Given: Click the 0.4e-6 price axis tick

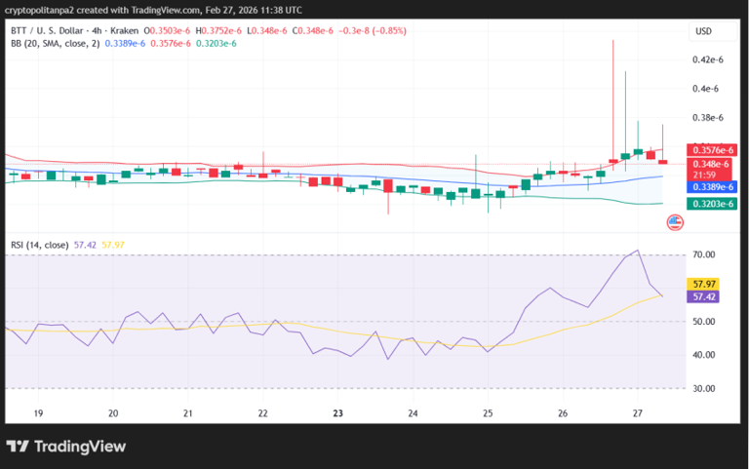Looking at the screenshot, I should point(705,89).
